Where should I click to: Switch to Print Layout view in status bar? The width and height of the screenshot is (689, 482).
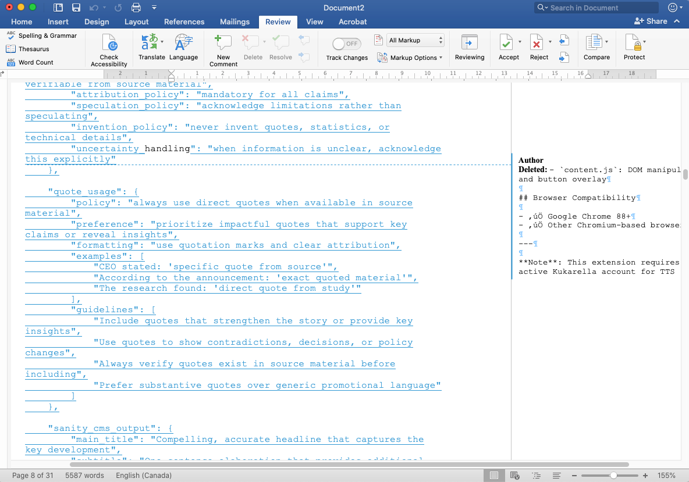(494, 476)
